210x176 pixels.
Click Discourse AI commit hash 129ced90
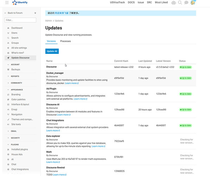[x=119, y=110]
